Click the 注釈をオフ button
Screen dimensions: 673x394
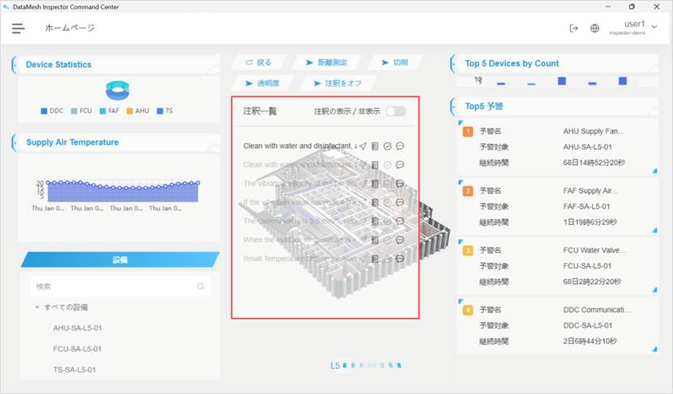[x=338, y=83]
